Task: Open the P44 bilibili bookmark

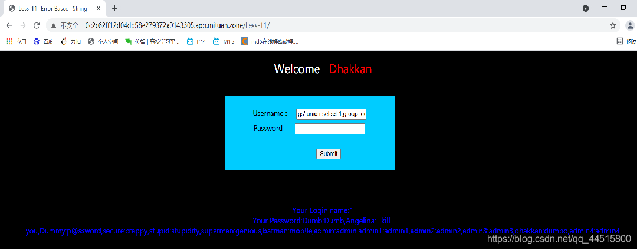Action: point(196,41)
